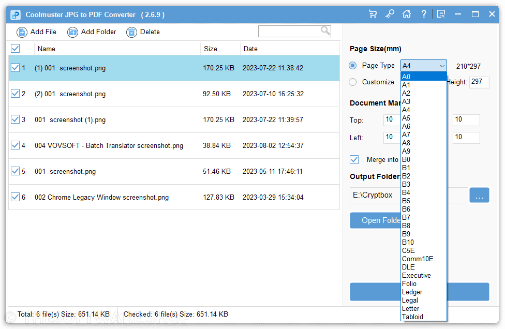The image size is (505, 329).
Task: Choose Letter from the page type list
Action: pos(424,308)
